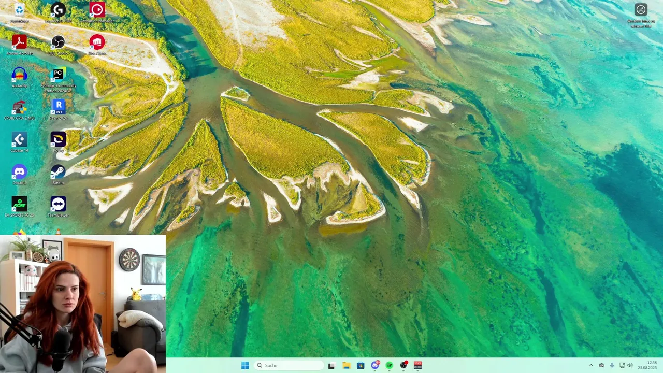Click the microphone tray icon

612,365
